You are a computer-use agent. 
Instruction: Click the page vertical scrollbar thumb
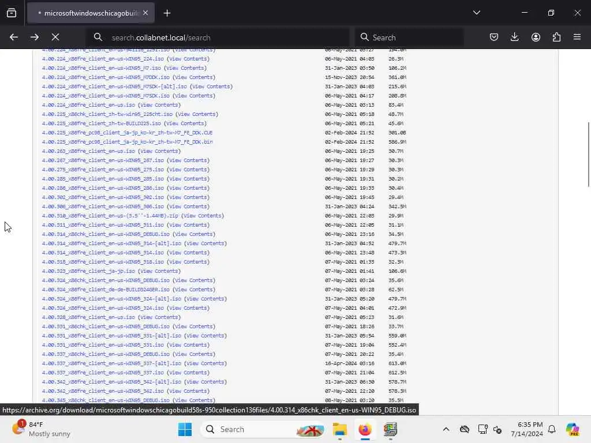[588, 154]
